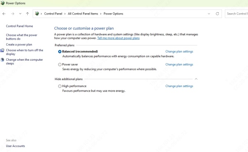This screenshot has width=248, height=152.
Task: Expand the chevron before Control Panel breadcrumb
Action: [x=41, y=14]
